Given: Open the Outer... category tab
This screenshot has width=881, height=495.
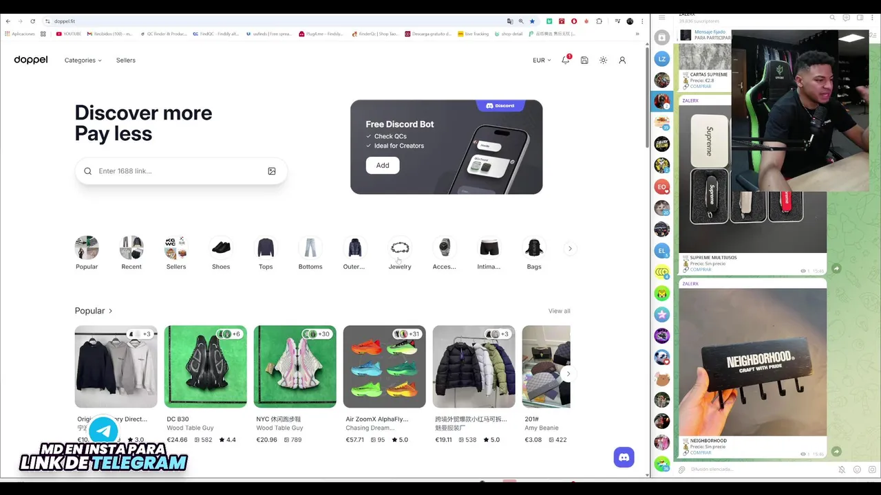Looking at the screenshot, I should 355,252.
